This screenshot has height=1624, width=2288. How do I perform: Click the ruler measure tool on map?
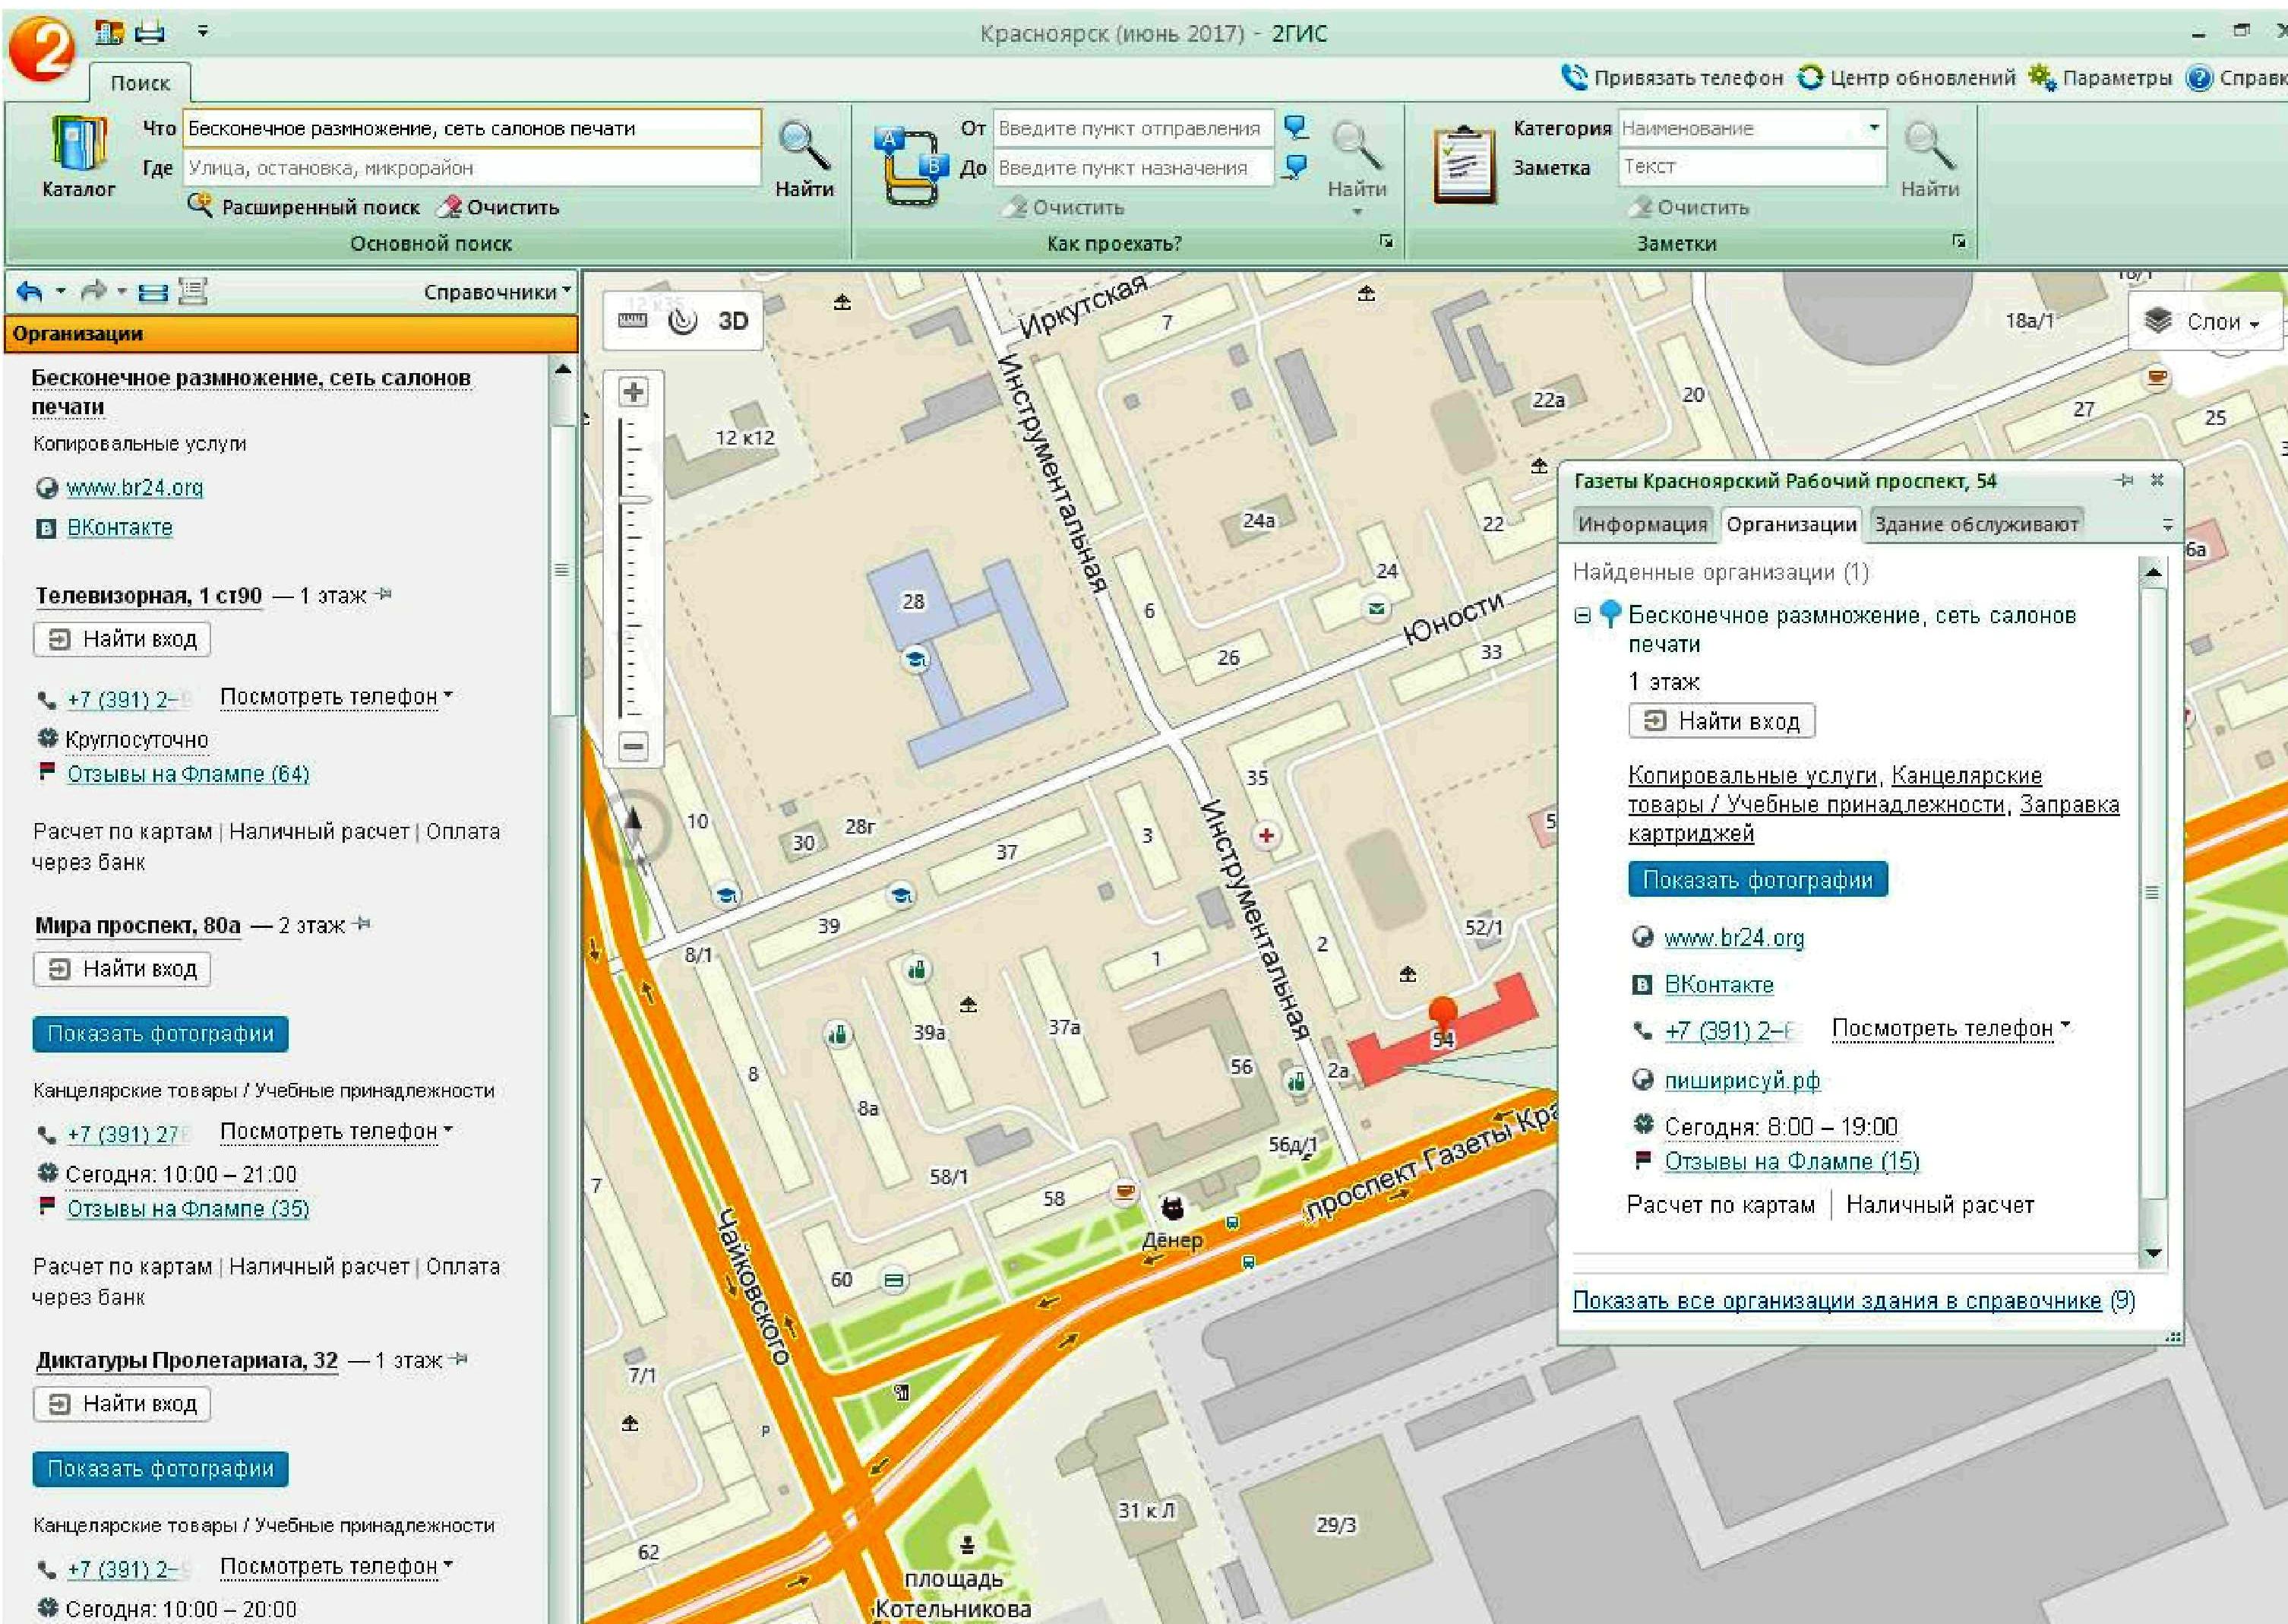click(633, 320)
